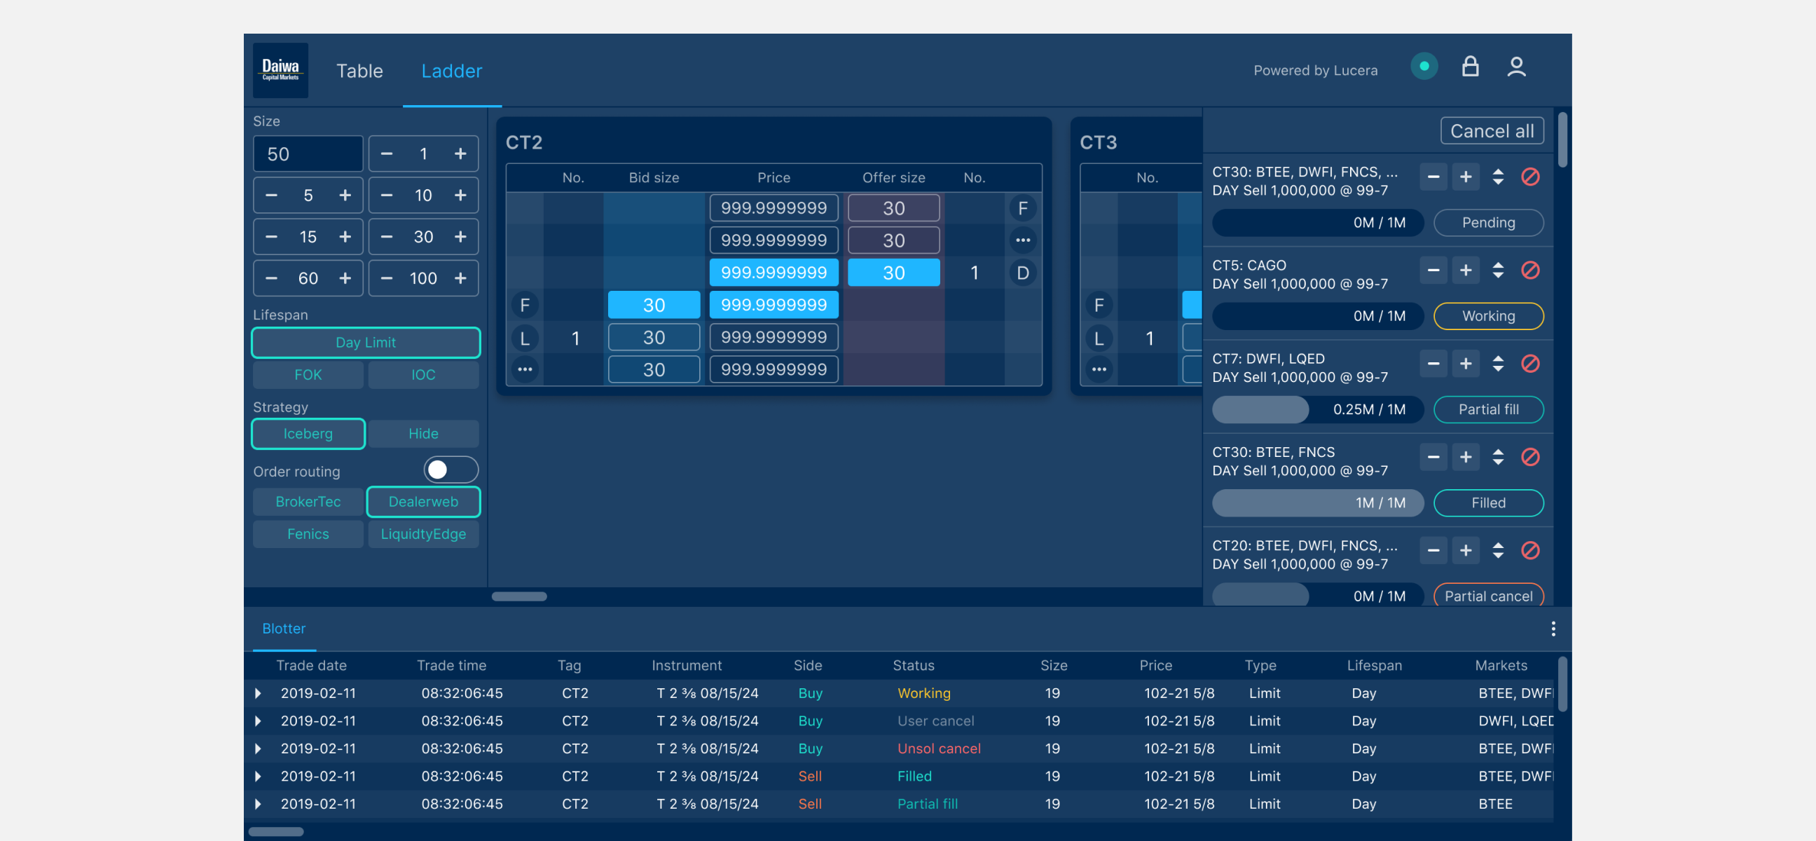Expand the Filled status blotter row
This screenshot has height=841, width=1816.
[258, 776]
